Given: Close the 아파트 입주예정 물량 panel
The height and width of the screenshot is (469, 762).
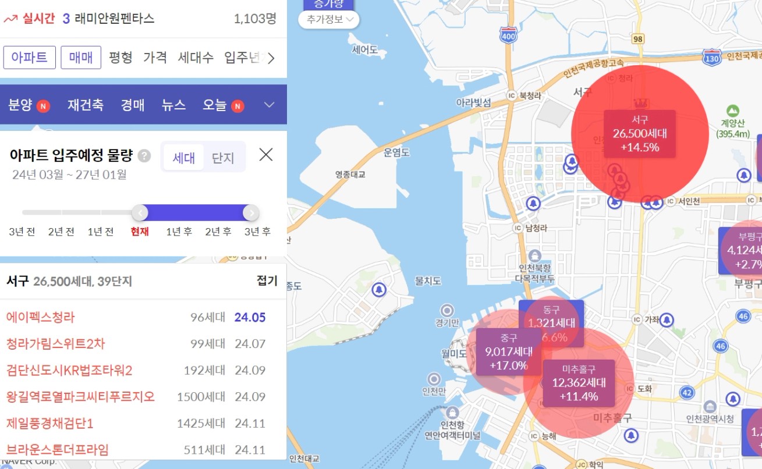Looking at the screenshot, I should click(x=266, y=155).
